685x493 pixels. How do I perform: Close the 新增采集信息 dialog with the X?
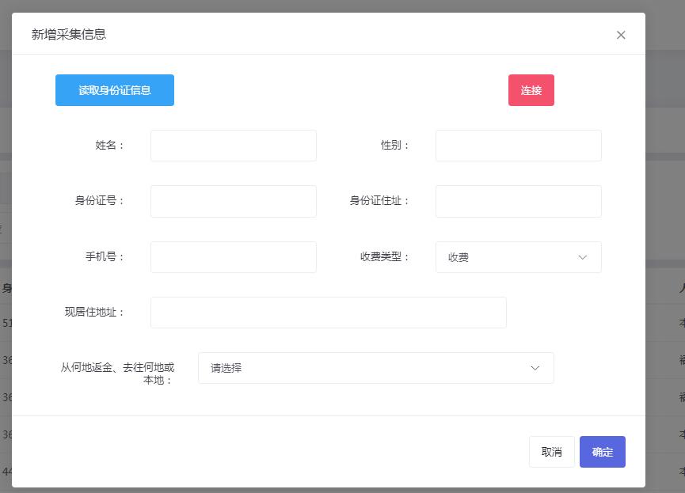[621, 35]
